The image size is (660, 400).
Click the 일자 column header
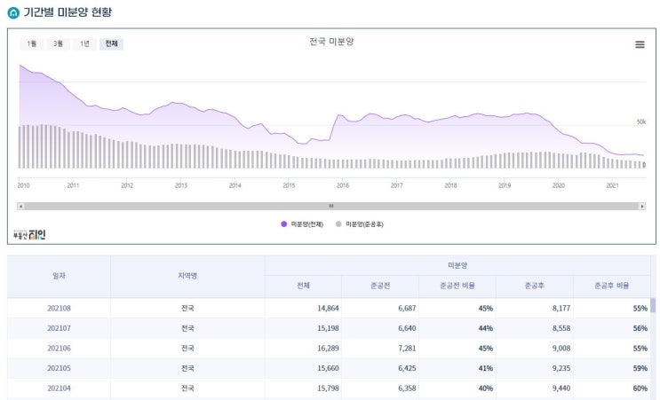pyautogui.click(x=59, y=276)
